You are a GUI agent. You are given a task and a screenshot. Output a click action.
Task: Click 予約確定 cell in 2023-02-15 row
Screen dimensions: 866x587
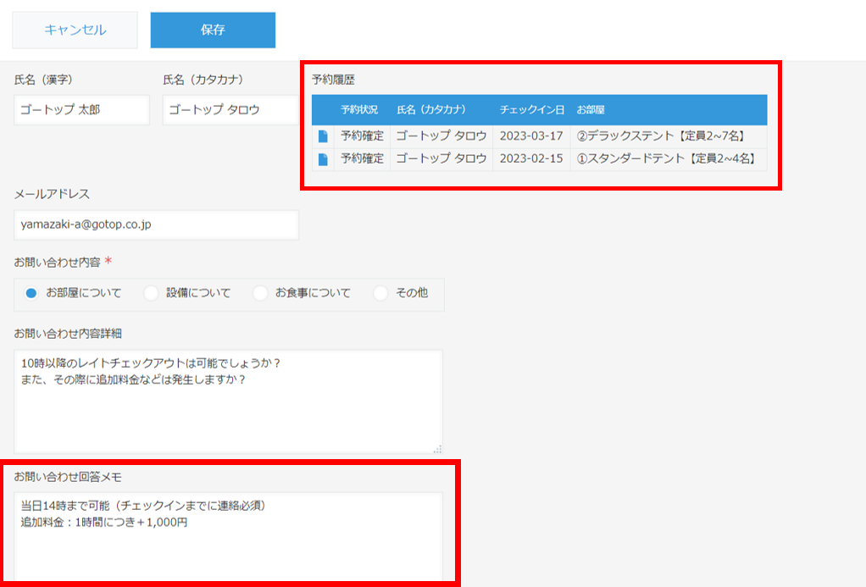click(363, 159)
